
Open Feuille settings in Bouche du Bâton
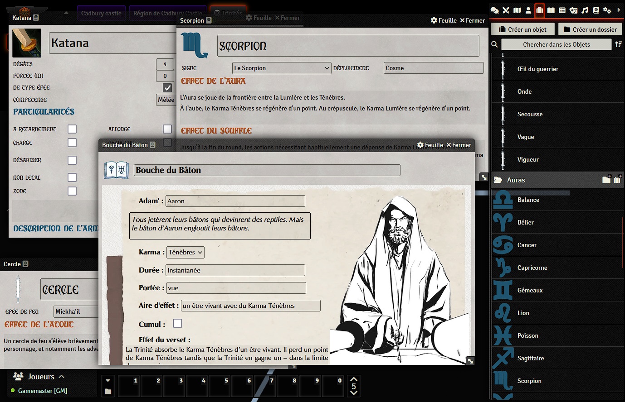(430, 145)
